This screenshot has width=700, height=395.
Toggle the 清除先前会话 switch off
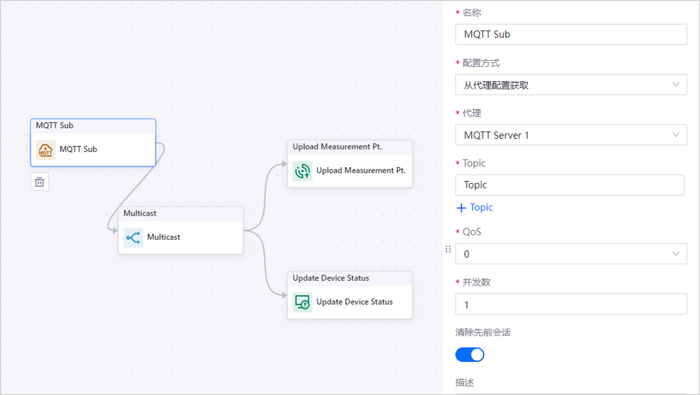(x=469, y=355)
